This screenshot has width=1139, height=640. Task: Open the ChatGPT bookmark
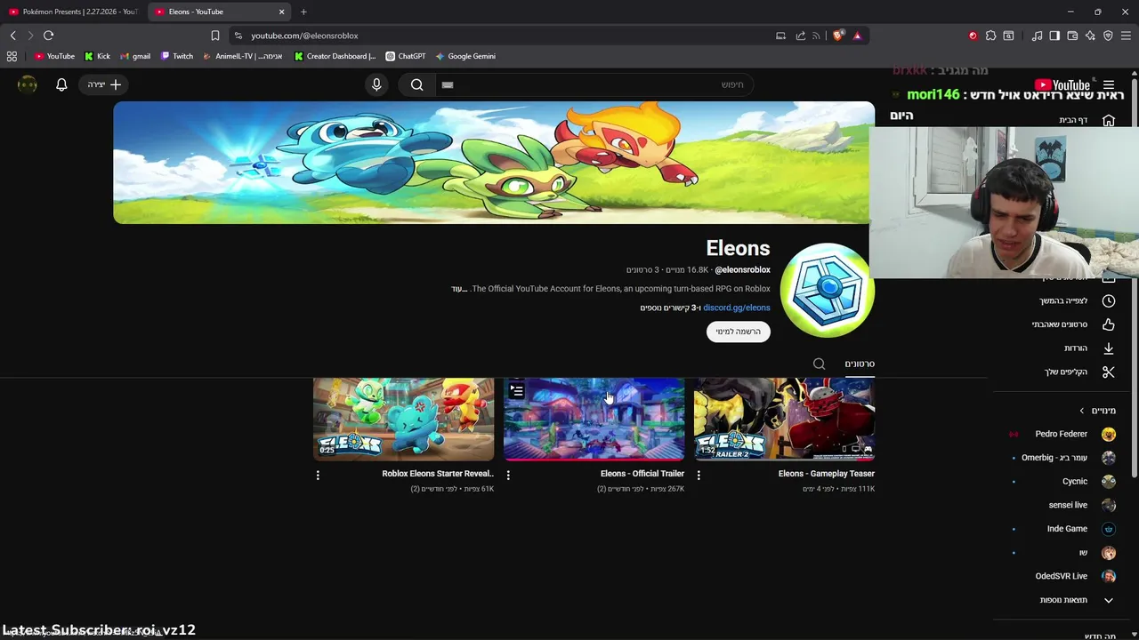pos(405,56)
